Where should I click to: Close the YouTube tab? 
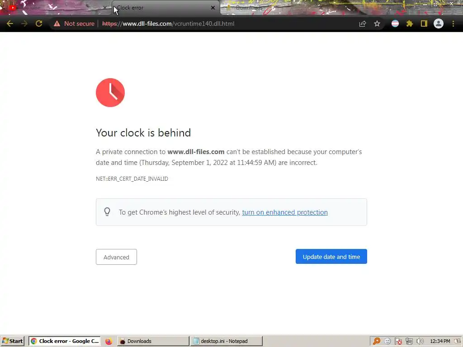tap(104, 8)
